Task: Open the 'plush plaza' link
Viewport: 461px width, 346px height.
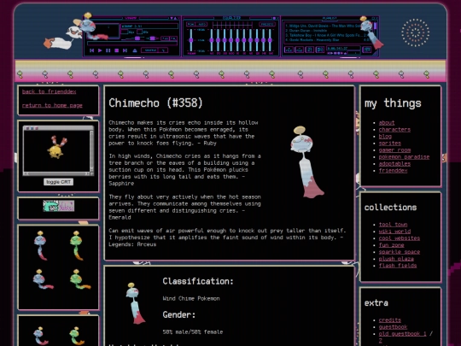Action: [x=396, y=259]
